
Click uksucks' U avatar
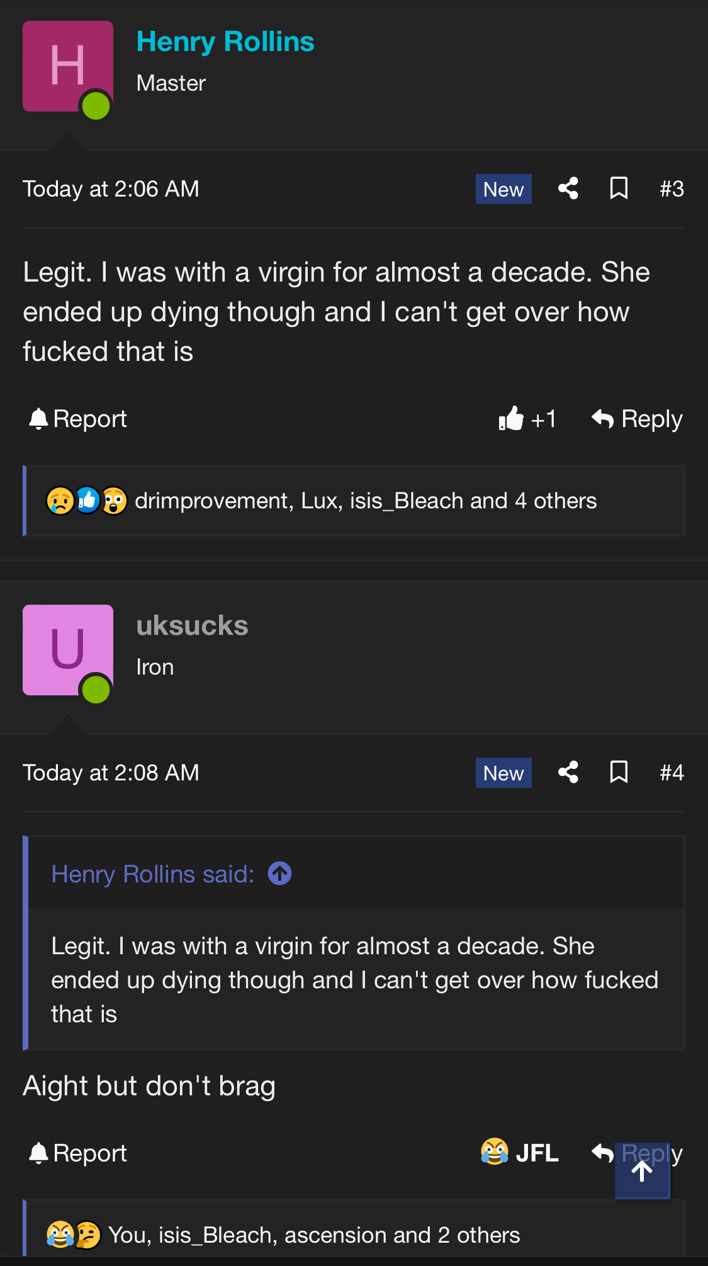click(68, 650)
